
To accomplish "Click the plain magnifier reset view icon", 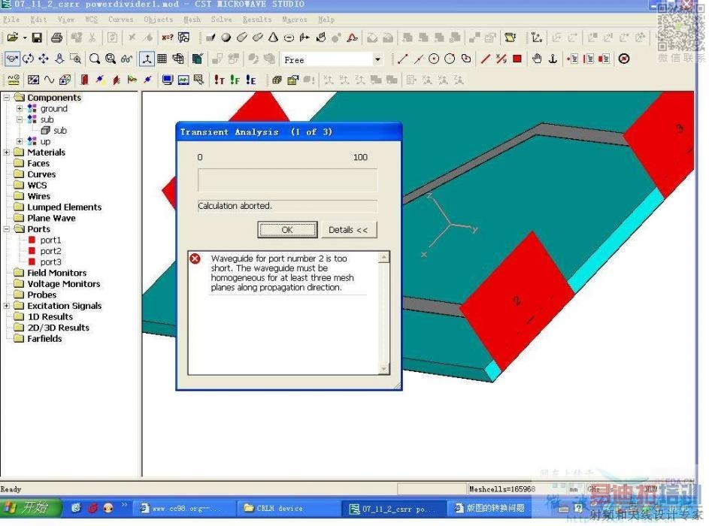I will [95, 59].
